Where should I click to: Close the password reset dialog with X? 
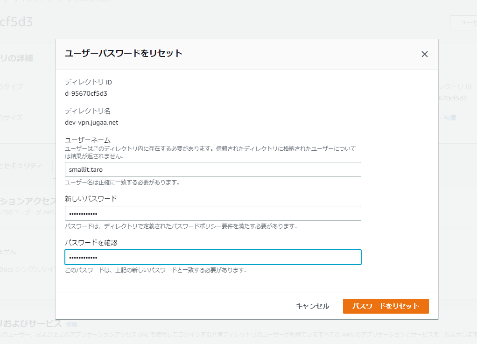click(424, 54)
